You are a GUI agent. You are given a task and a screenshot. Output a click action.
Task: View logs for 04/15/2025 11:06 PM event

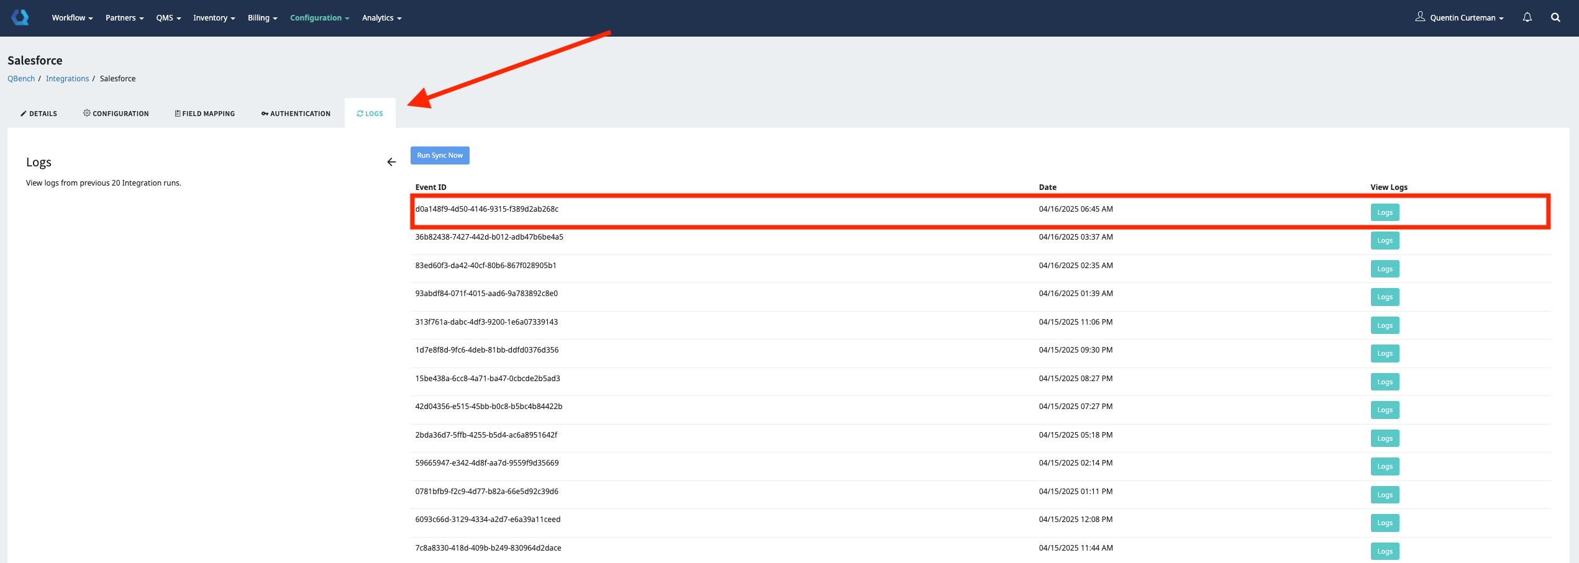tap(1385, 325)
